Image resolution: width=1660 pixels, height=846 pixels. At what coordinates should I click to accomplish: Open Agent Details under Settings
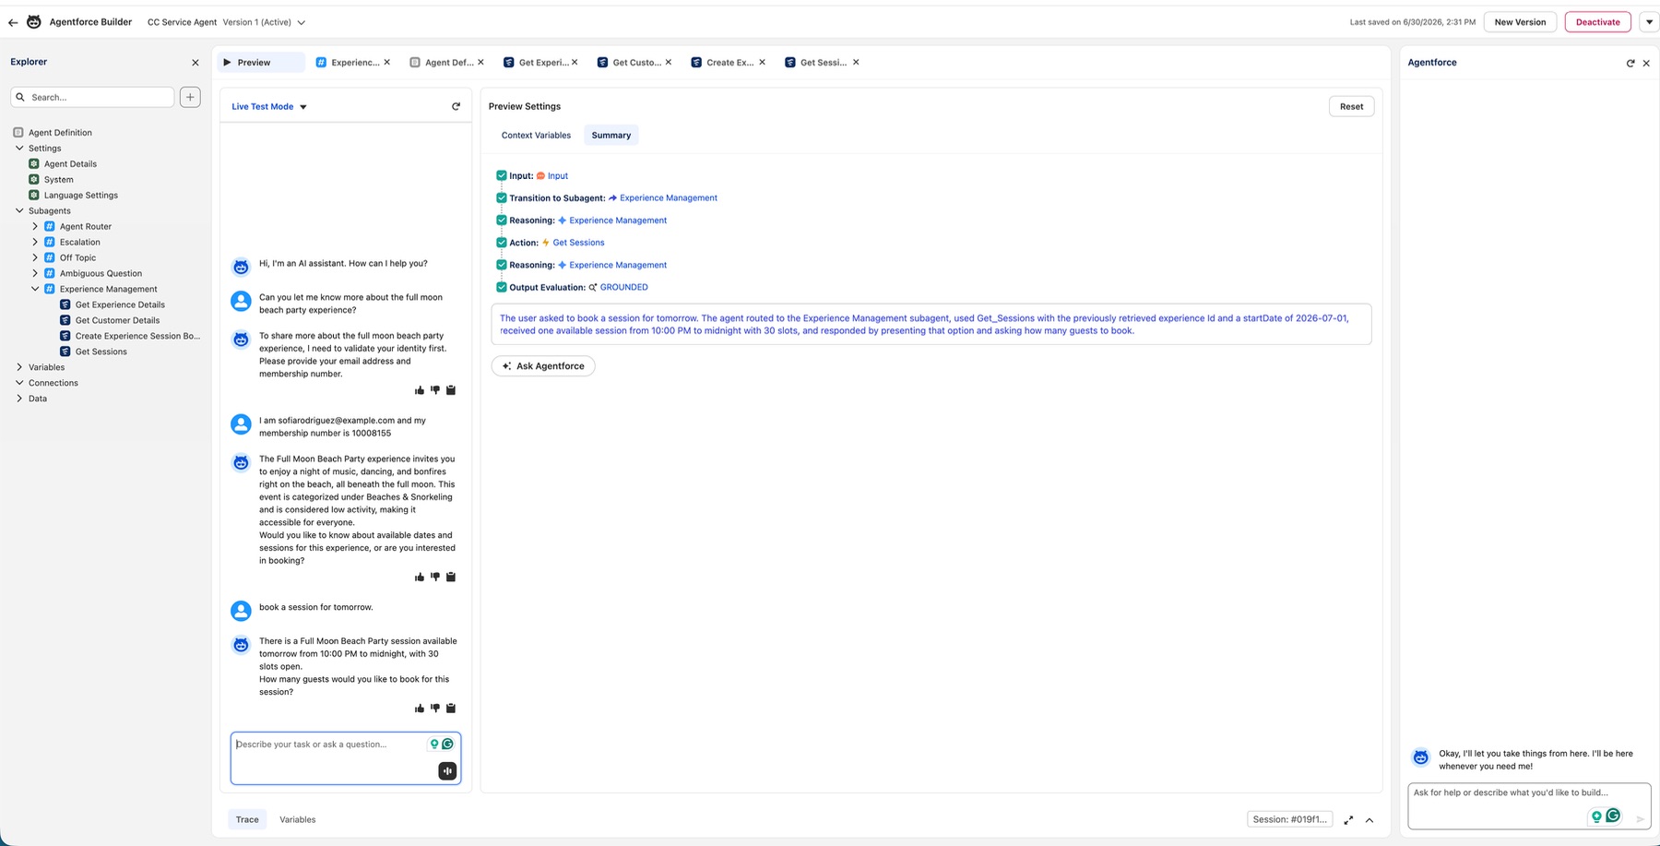coord(69,164)
